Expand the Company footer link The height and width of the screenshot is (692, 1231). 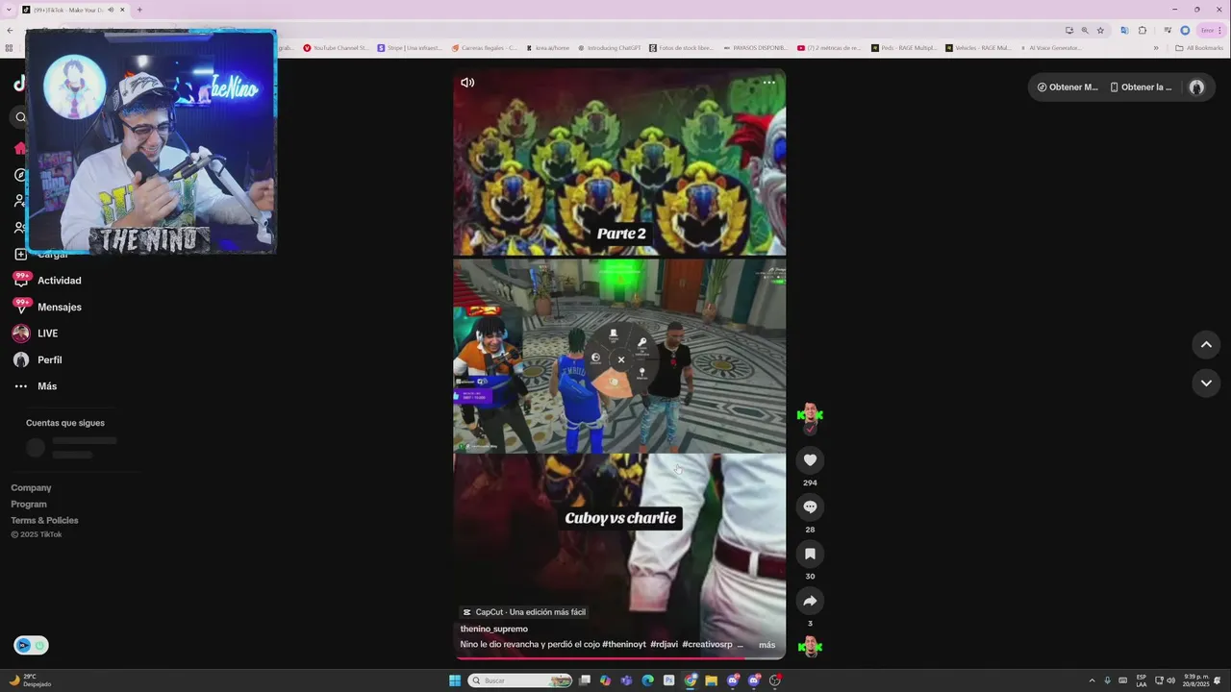point(31,488)
